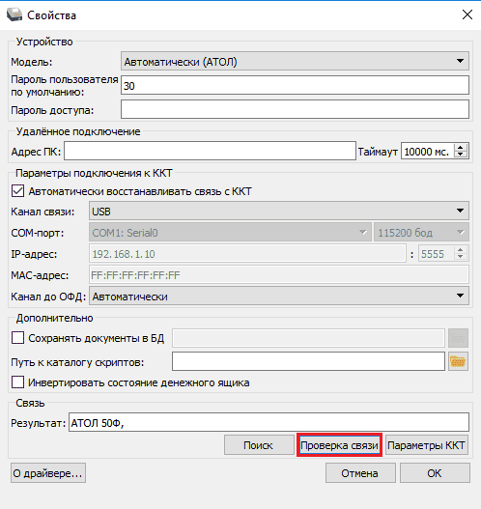481x509 pixels.
Task: Increase the timeout value with the up arrow
Action: pos(460,148)
